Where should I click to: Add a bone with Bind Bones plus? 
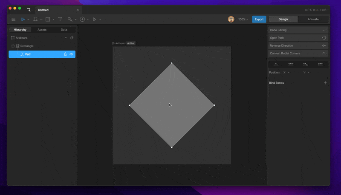tap(325, 83)
